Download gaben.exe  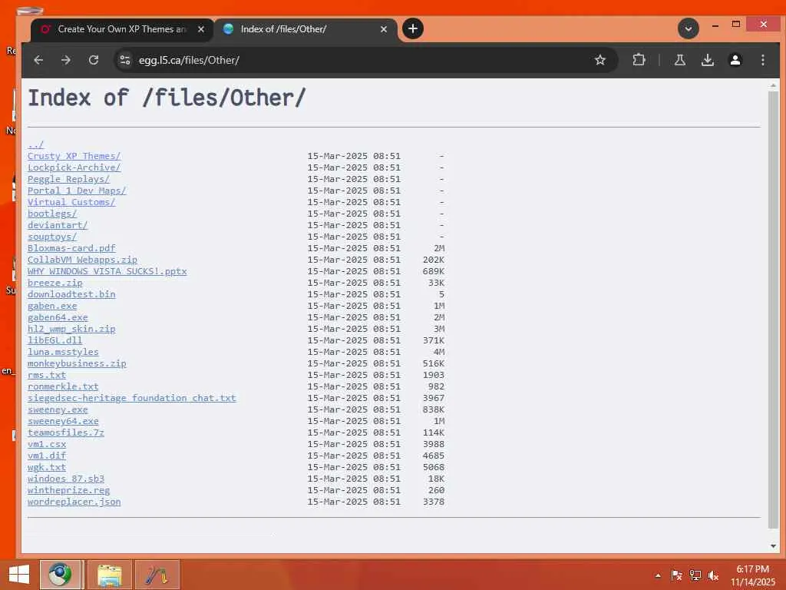tap(52, 306)
